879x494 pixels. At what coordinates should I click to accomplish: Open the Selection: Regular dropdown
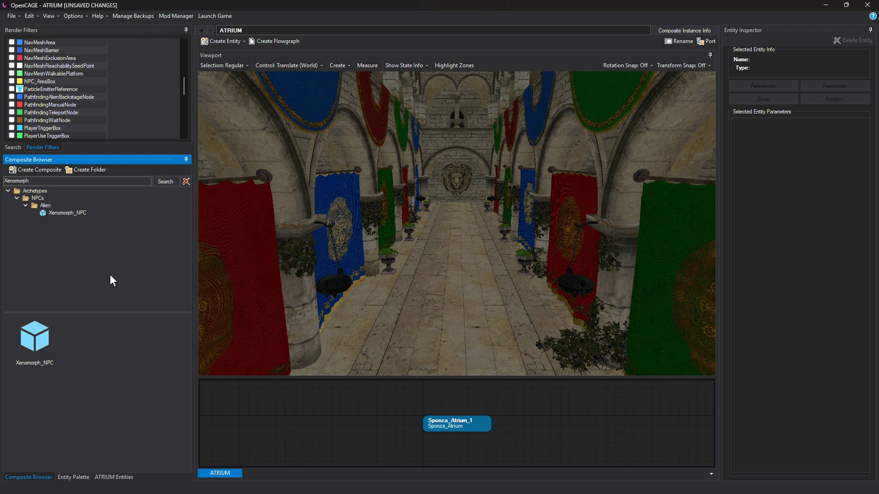pyautogui.click(x=224, y=65)
